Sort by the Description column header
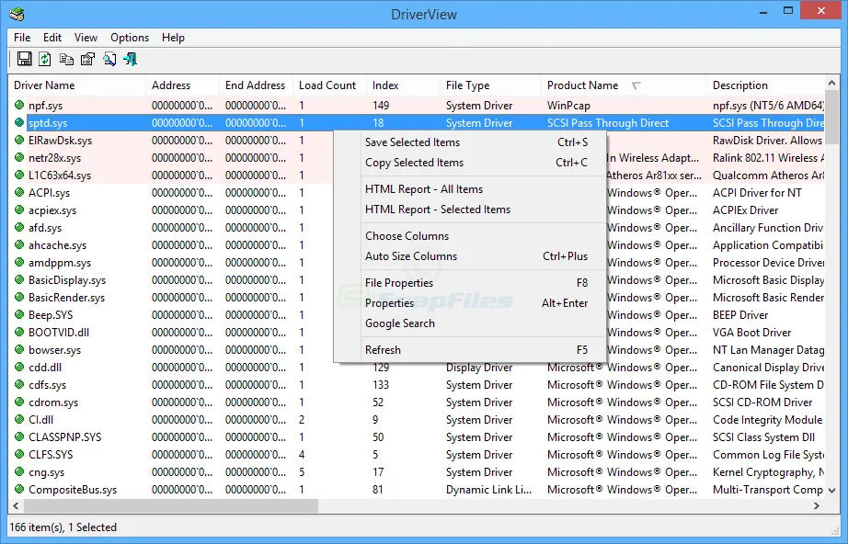 pyautogui.click(x=766, y=85)
